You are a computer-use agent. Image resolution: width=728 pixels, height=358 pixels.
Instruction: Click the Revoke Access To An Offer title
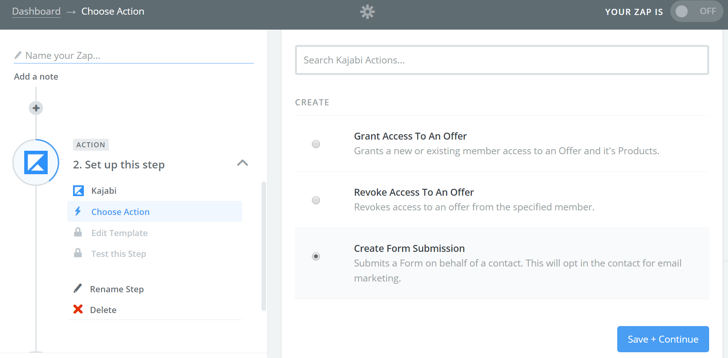tap(414, 192)
